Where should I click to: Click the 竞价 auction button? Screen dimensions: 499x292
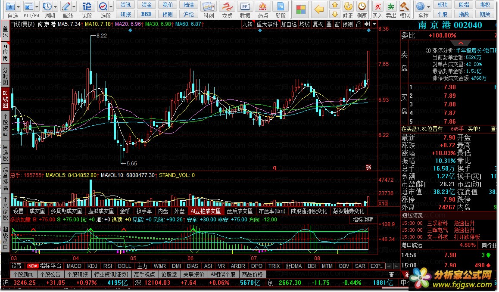167,5
